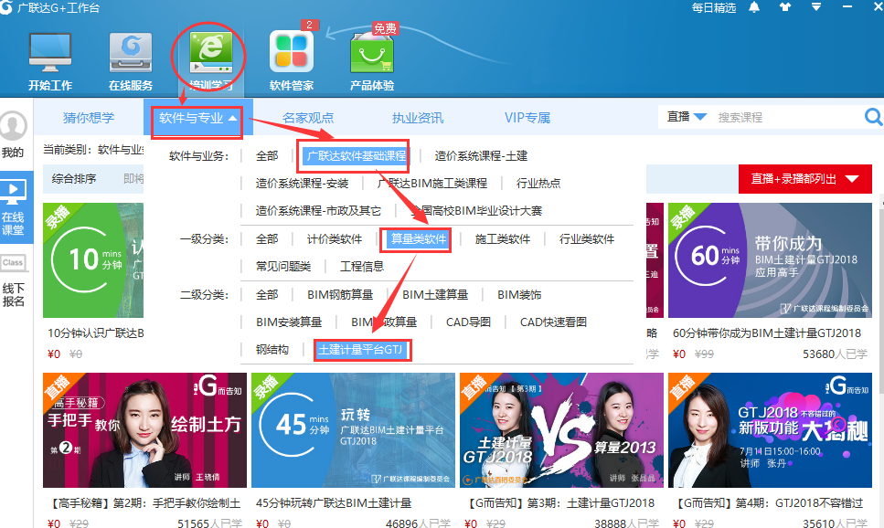884x528 pixels.
Task: Select BIM安装算量 subcategory
Action: pos(289,322)
